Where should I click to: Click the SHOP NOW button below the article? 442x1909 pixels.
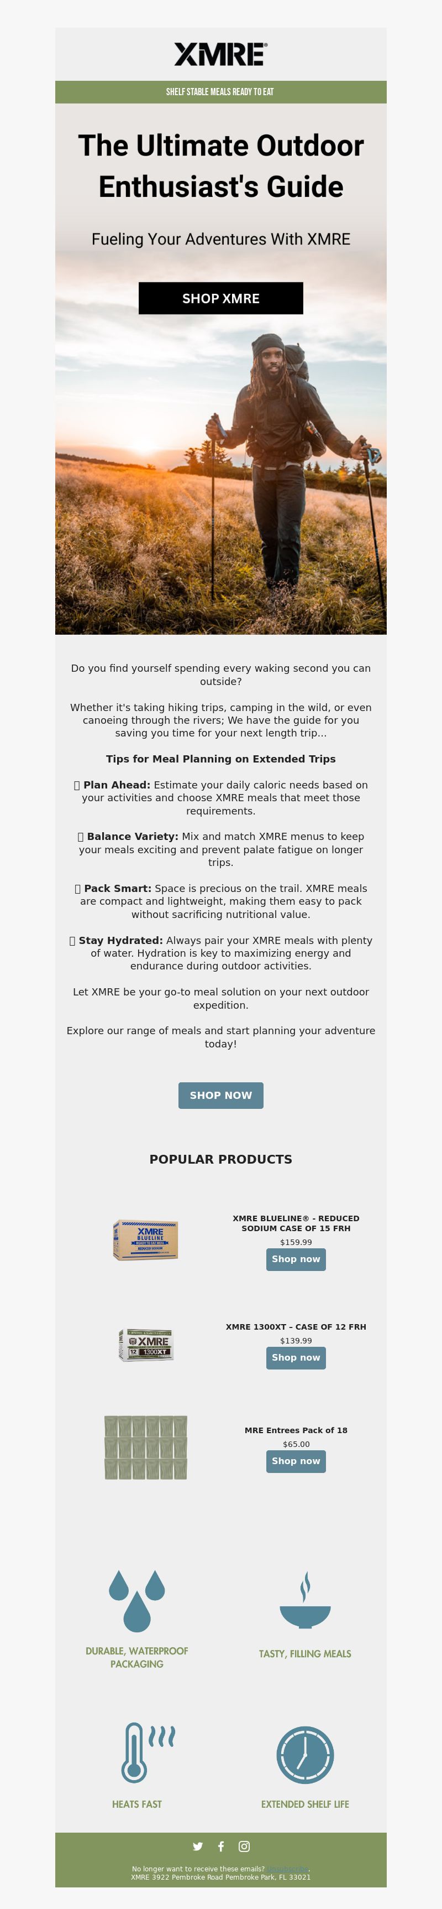220,1095
